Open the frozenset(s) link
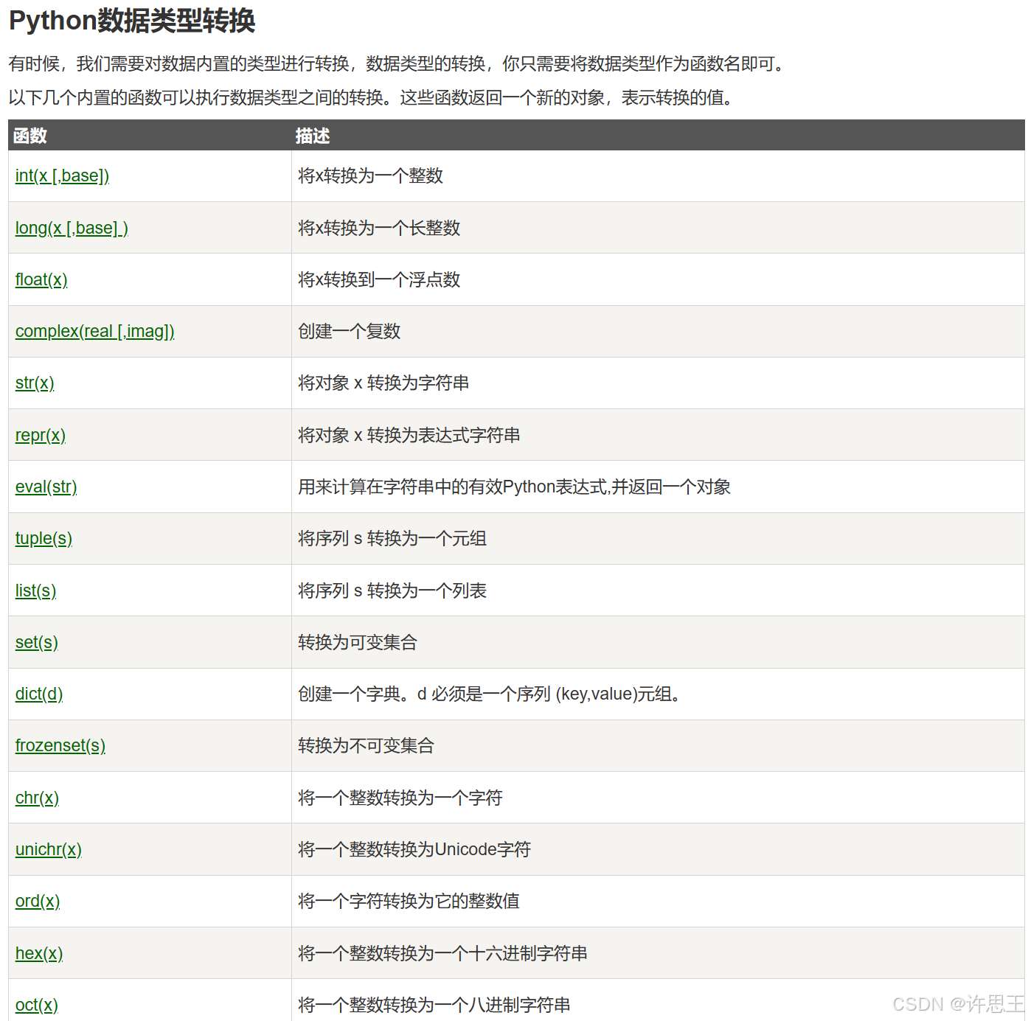 coord(60,745)
